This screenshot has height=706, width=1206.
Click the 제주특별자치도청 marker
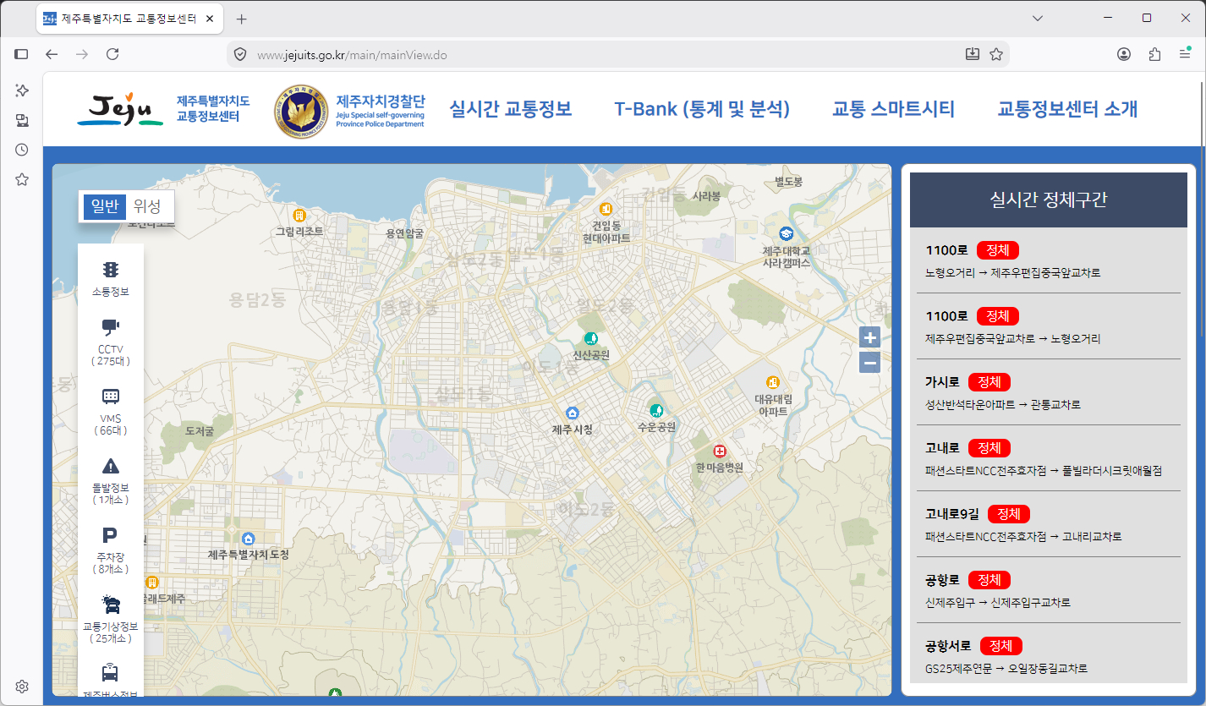coord(248,539)
